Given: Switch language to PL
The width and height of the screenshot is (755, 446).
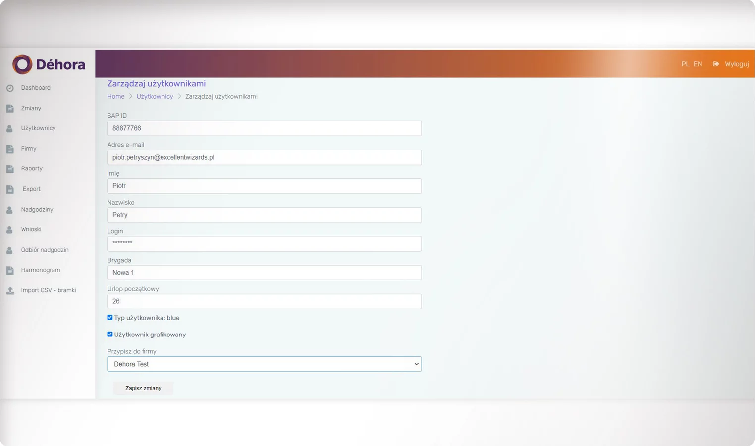Looking at the screenshot, I should (x=685, y=64).
